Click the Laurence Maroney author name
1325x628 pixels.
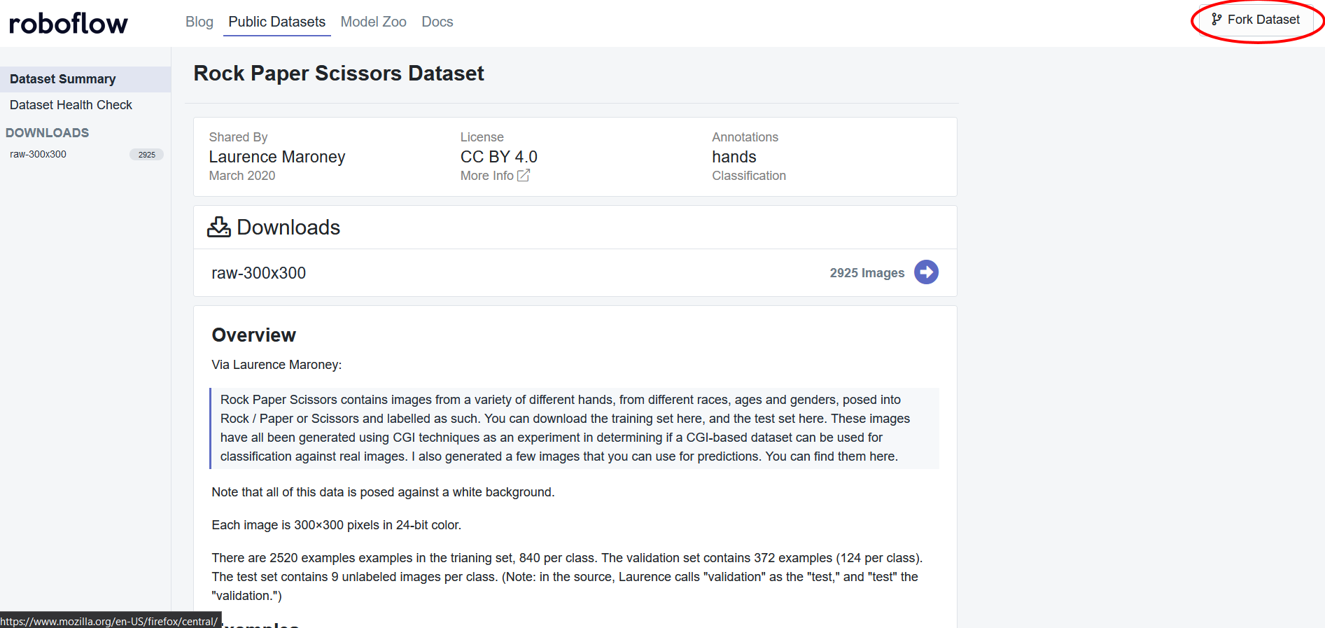(277, 157)
